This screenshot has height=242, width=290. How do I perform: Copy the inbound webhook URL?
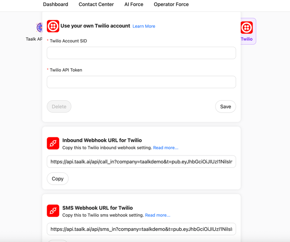[x=58, y=178]
